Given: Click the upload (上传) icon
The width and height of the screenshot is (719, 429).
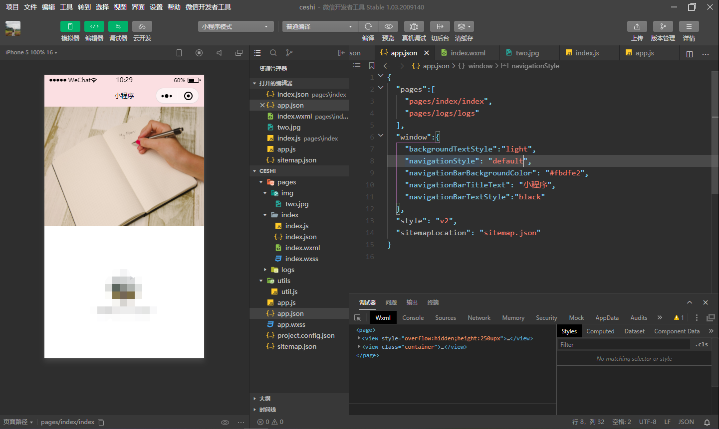Looking at the screenshot, I should pos(637,26).
